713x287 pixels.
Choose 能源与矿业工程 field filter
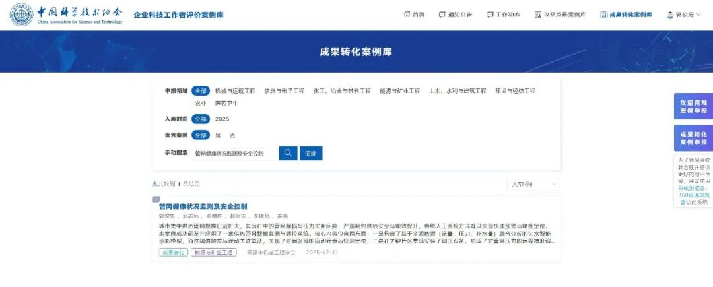(399, 91)
